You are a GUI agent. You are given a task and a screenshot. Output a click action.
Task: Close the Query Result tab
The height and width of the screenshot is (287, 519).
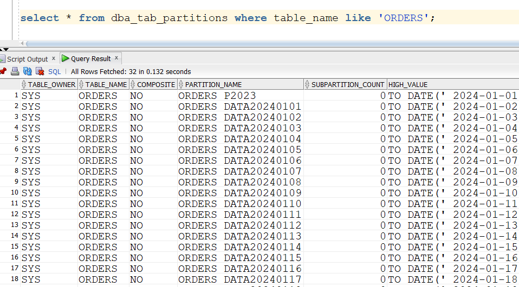[x=116, y=58]
